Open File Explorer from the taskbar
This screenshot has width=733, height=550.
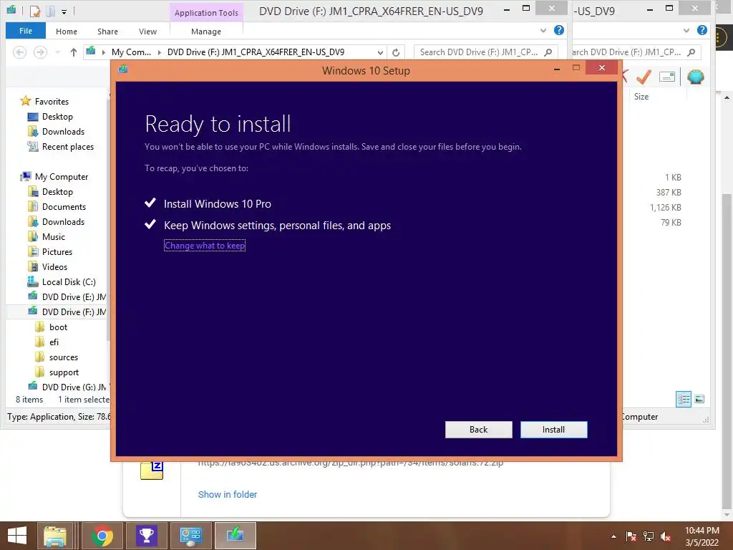[x=54, y=536]
